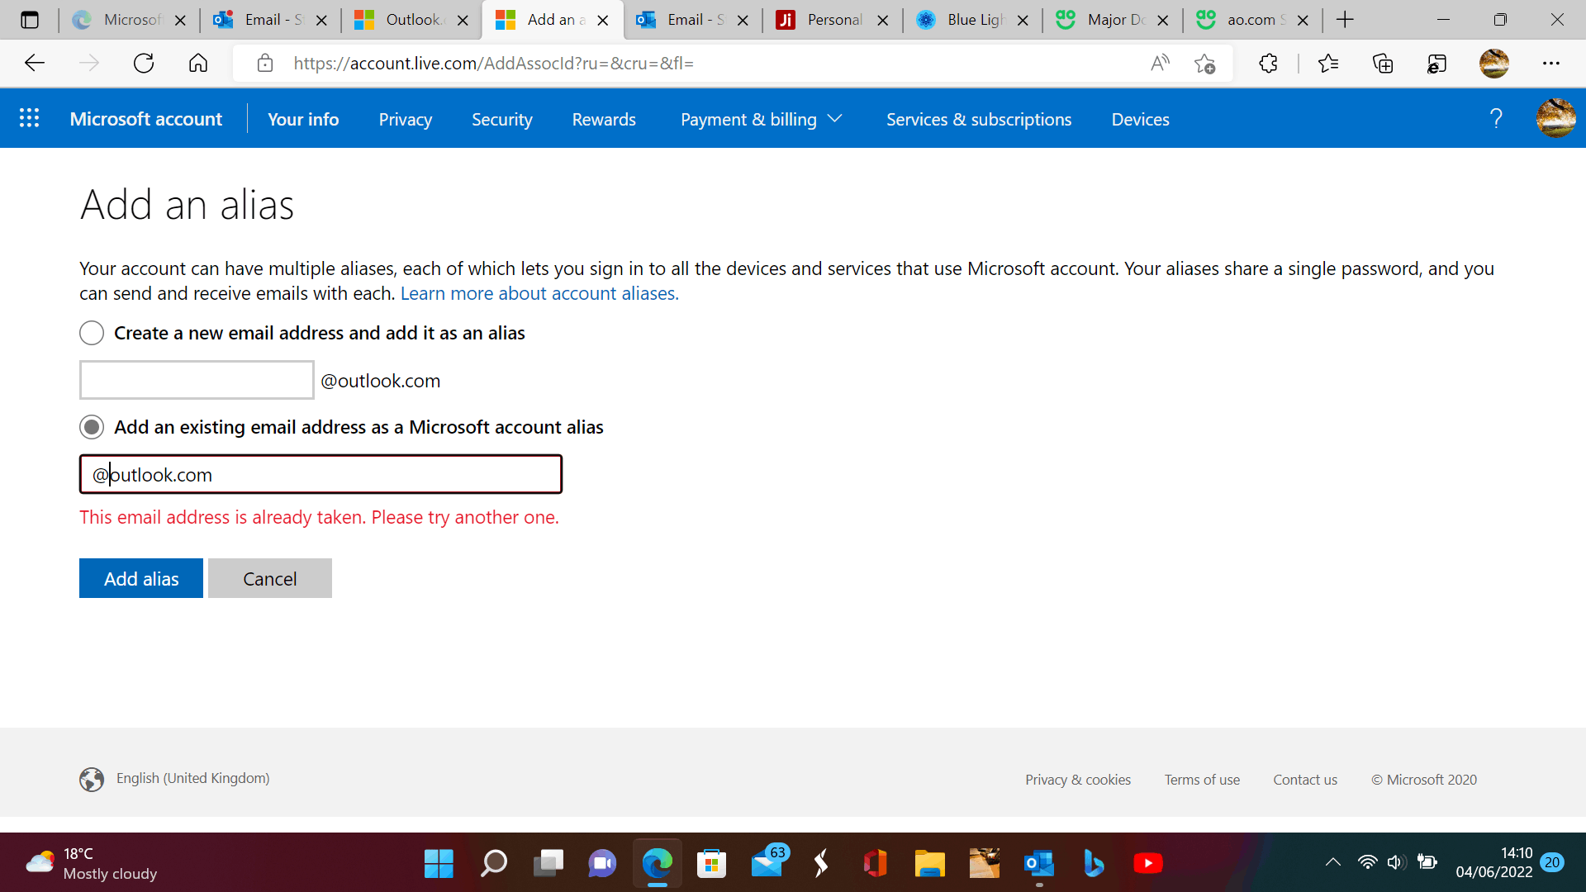Open Privacy & cookies footer link

(1078, 780)
